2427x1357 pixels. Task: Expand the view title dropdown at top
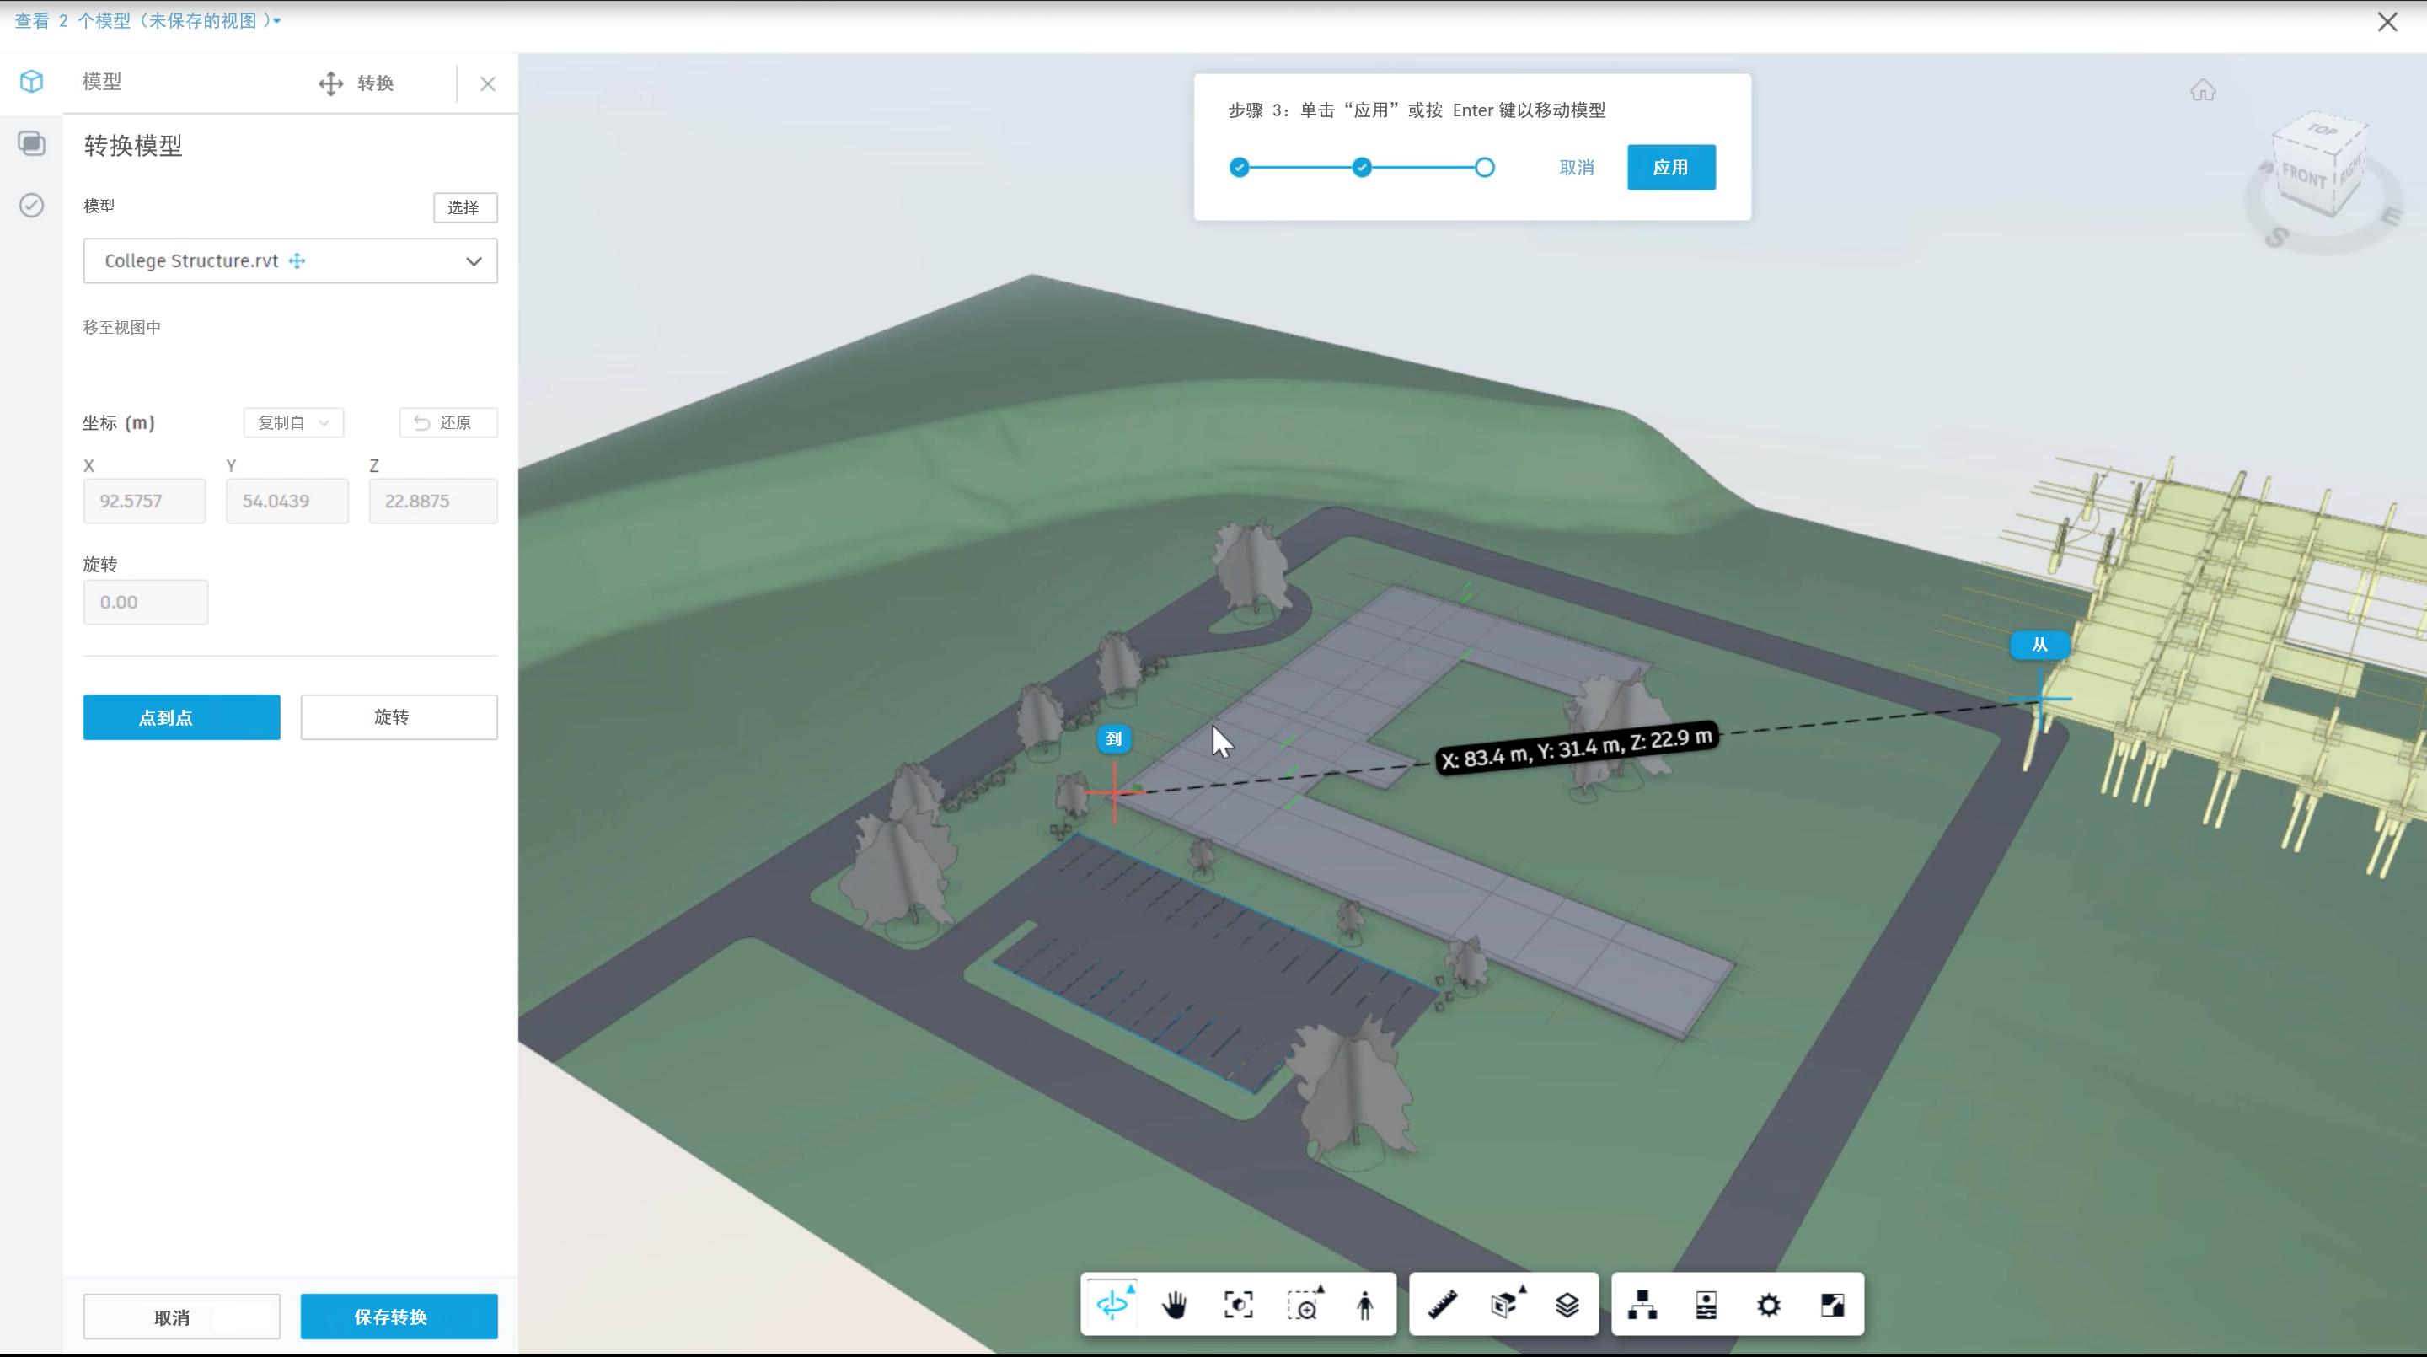(277, 21)
